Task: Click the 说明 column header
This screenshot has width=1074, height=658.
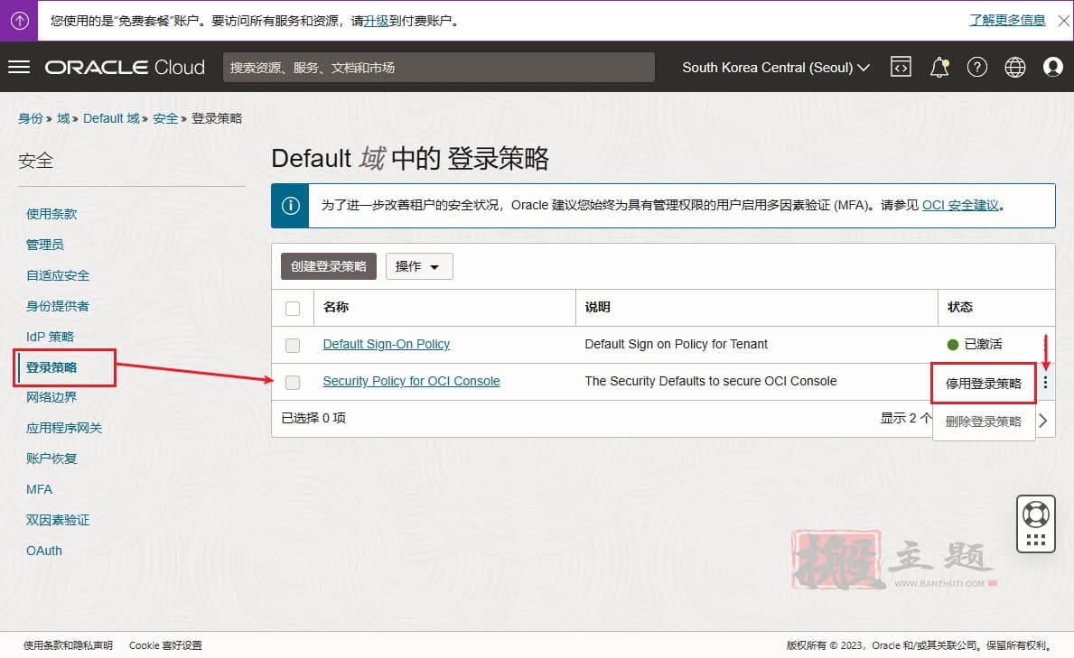Action: [597, 307]
